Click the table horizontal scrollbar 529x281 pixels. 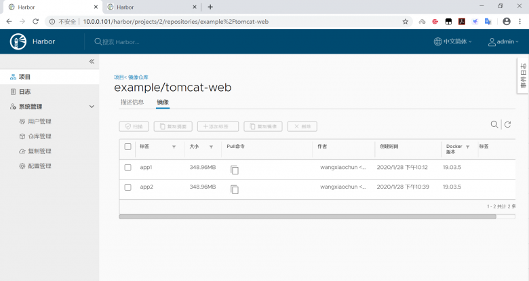point(307,217)
